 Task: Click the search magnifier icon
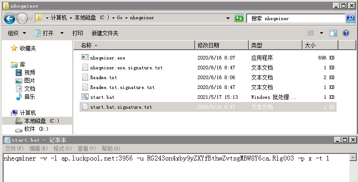click(350, 18)
